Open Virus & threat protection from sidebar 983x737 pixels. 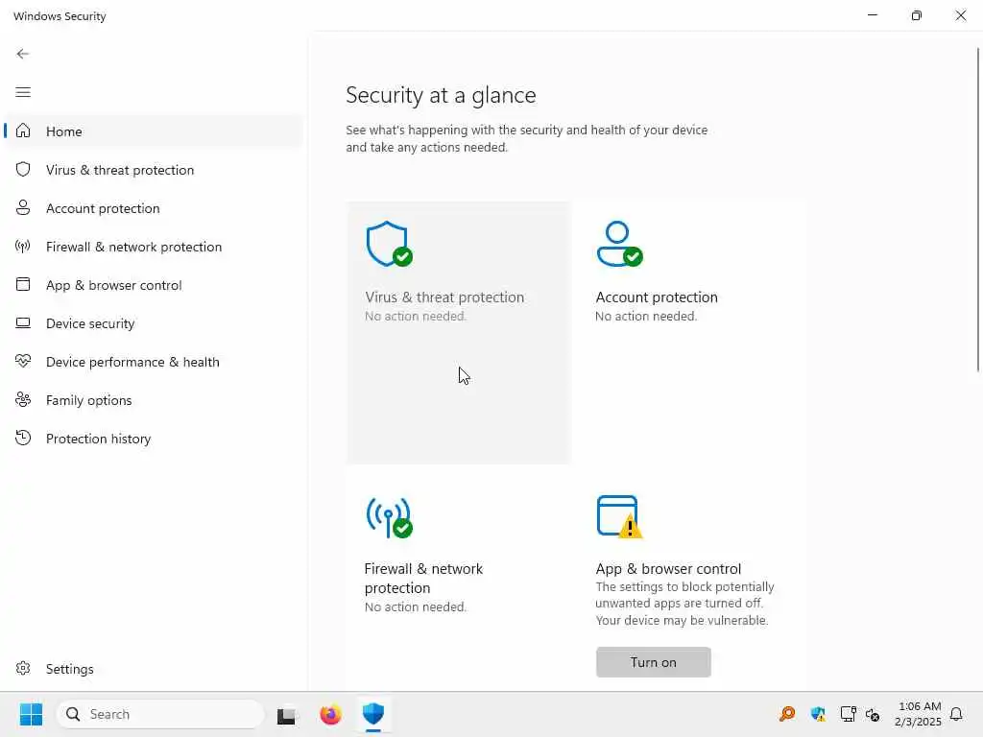point(154,170)
